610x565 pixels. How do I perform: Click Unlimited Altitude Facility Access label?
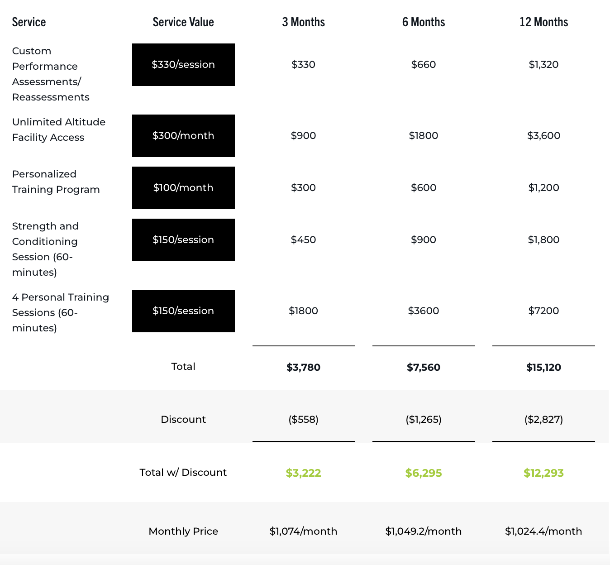[59, 130]
